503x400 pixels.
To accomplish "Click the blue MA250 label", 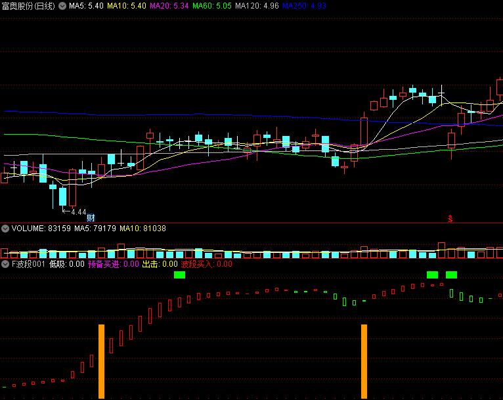I will point(304,6).
